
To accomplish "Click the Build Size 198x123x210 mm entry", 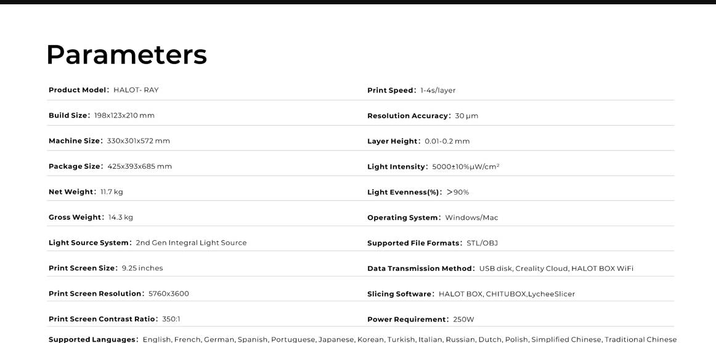I will click(x=102, y=115).
